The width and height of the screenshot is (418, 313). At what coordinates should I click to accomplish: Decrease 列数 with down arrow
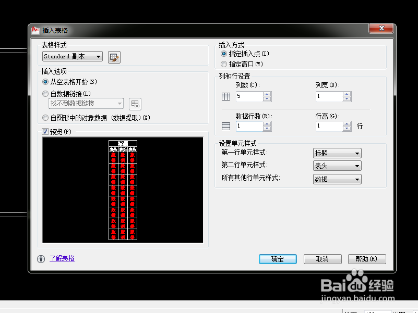267,99
